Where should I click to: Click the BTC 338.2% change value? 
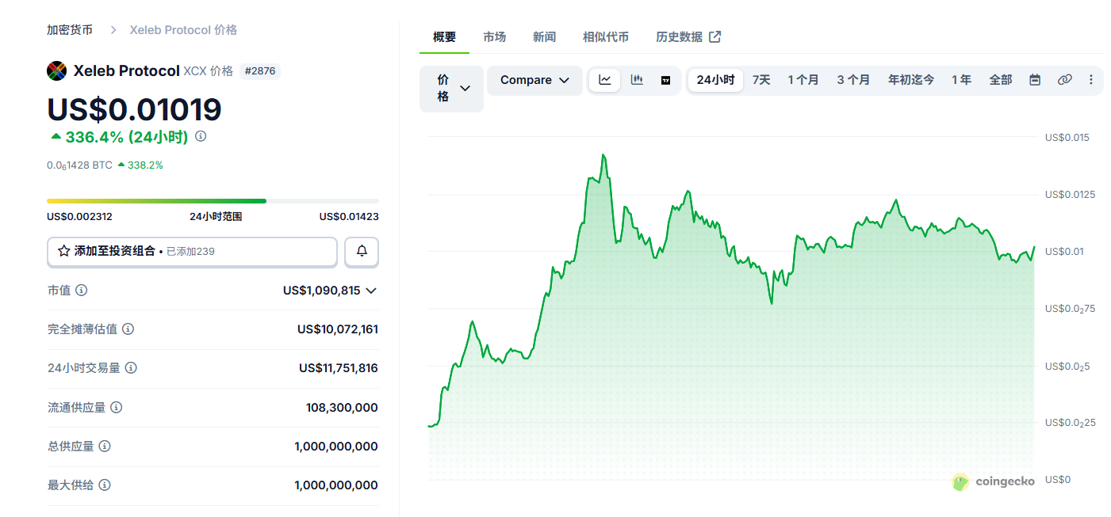tap(140, 165)
